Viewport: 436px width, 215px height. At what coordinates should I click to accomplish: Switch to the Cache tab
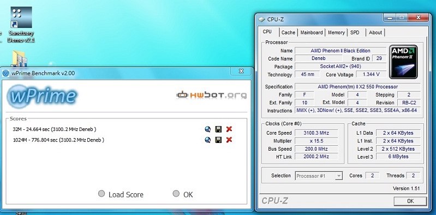tap(288, 33)
